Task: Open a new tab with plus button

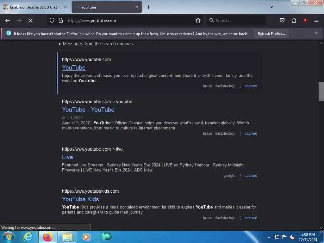Action: tap(148, 7)
